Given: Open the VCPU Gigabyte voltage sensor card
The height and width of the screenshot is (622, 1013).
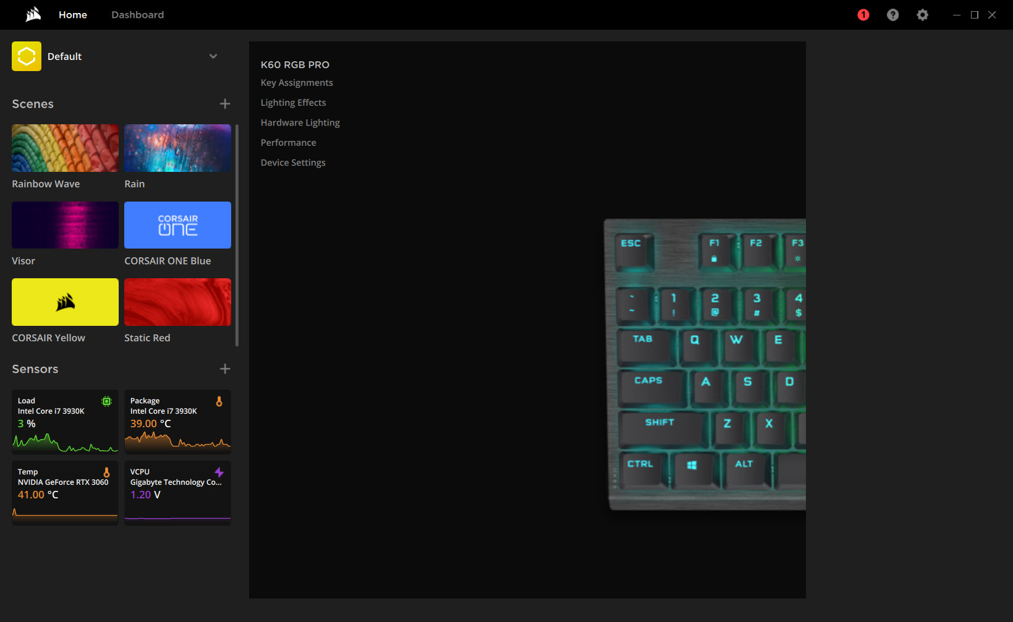Looking at the screenshot, I should pos(177,493).
